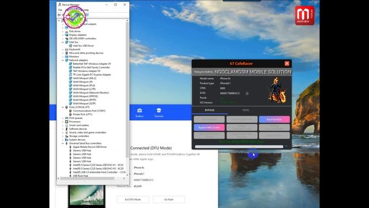
Task: Click the Intel Soc category icon
Action: (67, 42)
